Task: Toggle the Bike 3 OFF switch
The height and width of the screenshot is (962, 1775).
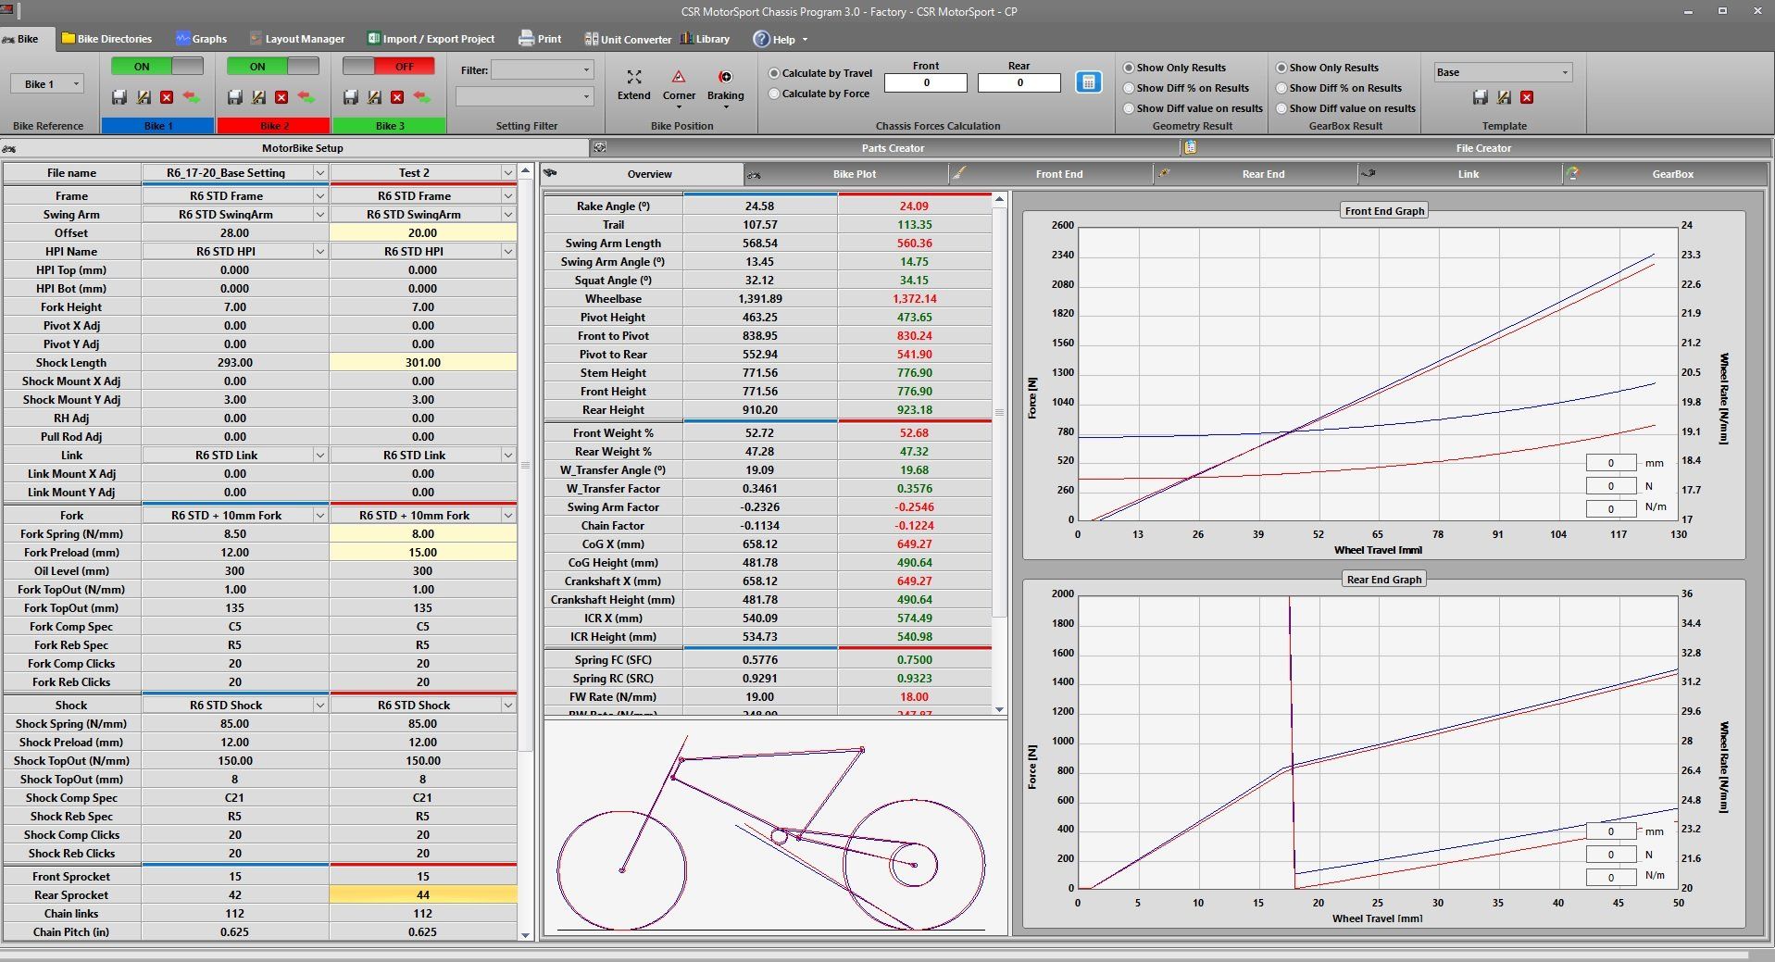Action: [389, 67]
